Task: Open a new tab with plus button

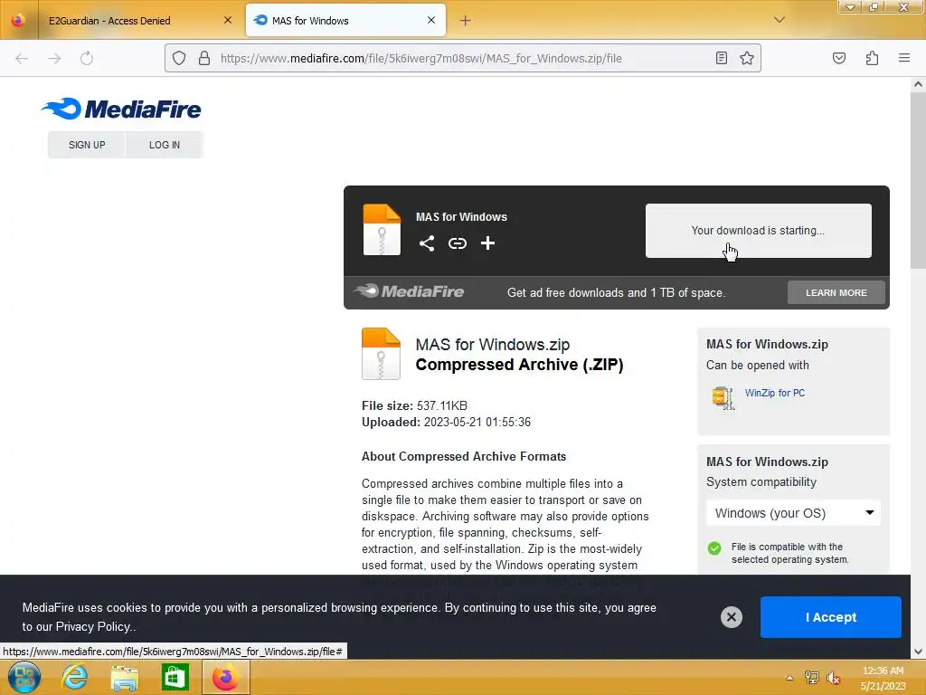Action: [x=466, y=21]
